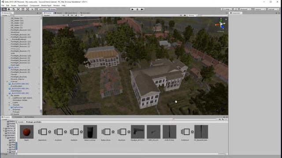
Task: Select FogParticles in the Hierarchy
Action: [x=18, y=107]
